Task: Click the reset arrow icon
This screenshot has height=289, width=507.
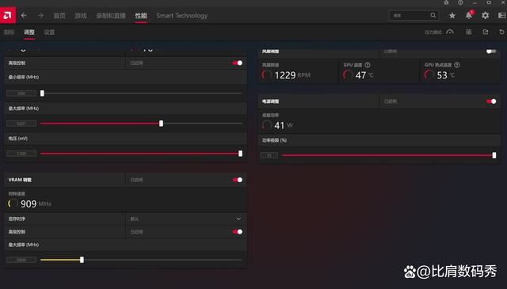Action: pos(501,32)
